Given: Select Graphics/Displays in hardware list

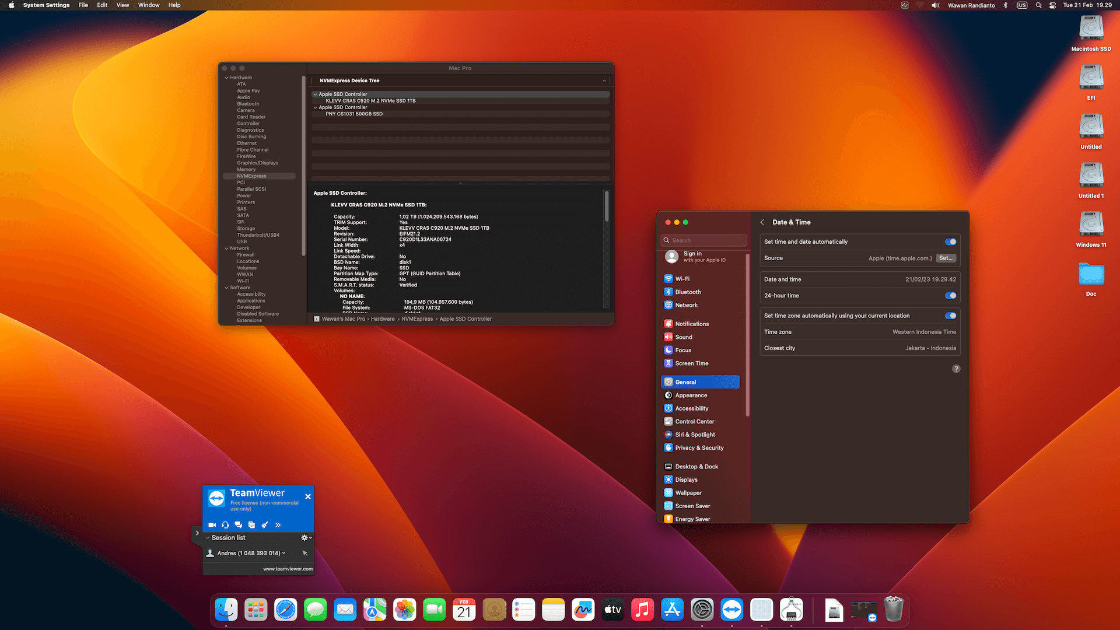Looking at the screenshot, I should (x=257, y=163).
